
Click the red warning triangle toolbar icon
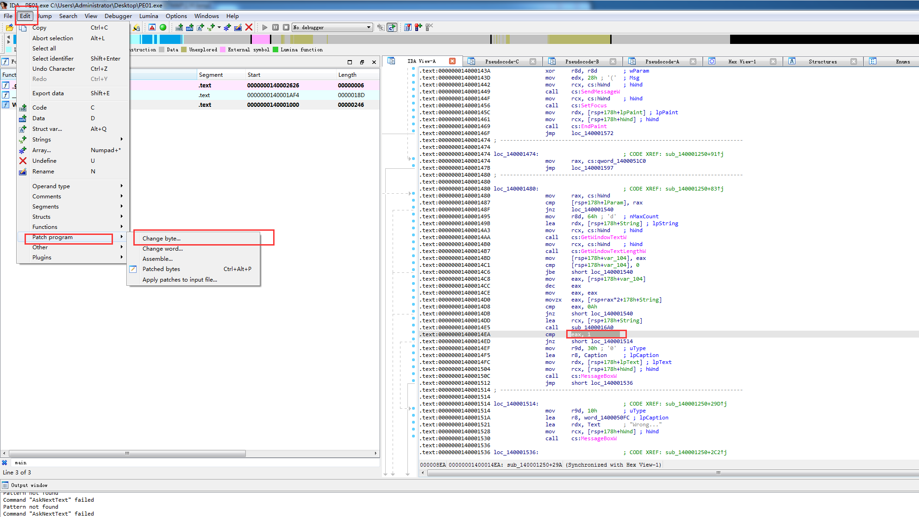click(152, 27)
